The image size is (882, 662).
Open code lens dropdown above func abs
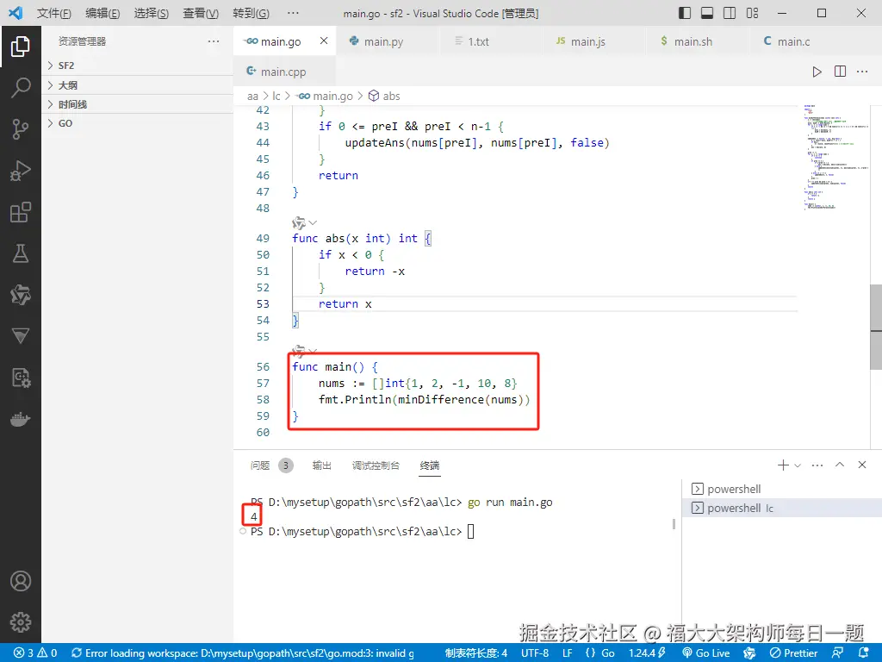coord(313,223)
